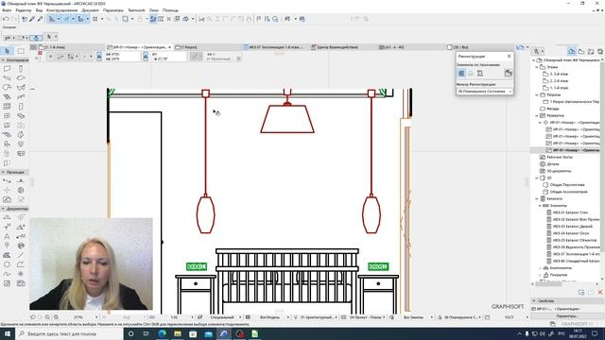The width and height of the screenshot is (605, 340).
Task: Open the Файл menu
Action: coord(7,10)
